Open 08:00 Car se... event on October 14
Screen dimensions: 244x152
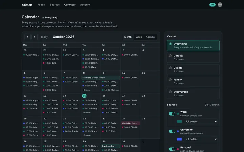coord(71,100)
